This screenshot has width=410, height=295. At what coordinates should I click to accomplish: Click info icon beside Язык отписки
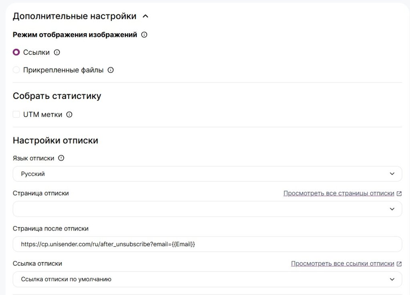[x=61, y=158]
